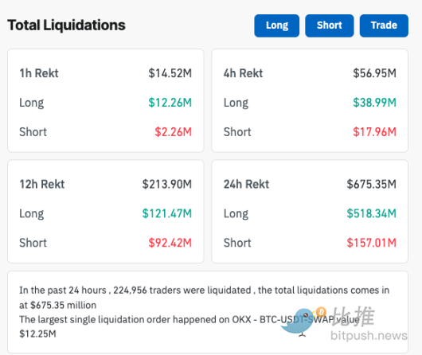Click the 1h Long value $12.26M
Screen dimensions: 422x355
click(170, 103)
